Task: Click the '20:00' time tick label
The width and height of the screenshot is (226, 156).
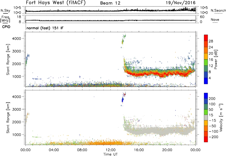Action: coord(167,150)
